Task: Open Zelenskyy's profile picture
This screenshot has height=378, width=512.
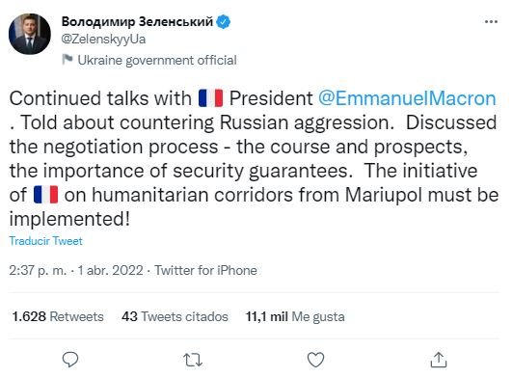Action: pyautogui.click(x=30, y=34)
